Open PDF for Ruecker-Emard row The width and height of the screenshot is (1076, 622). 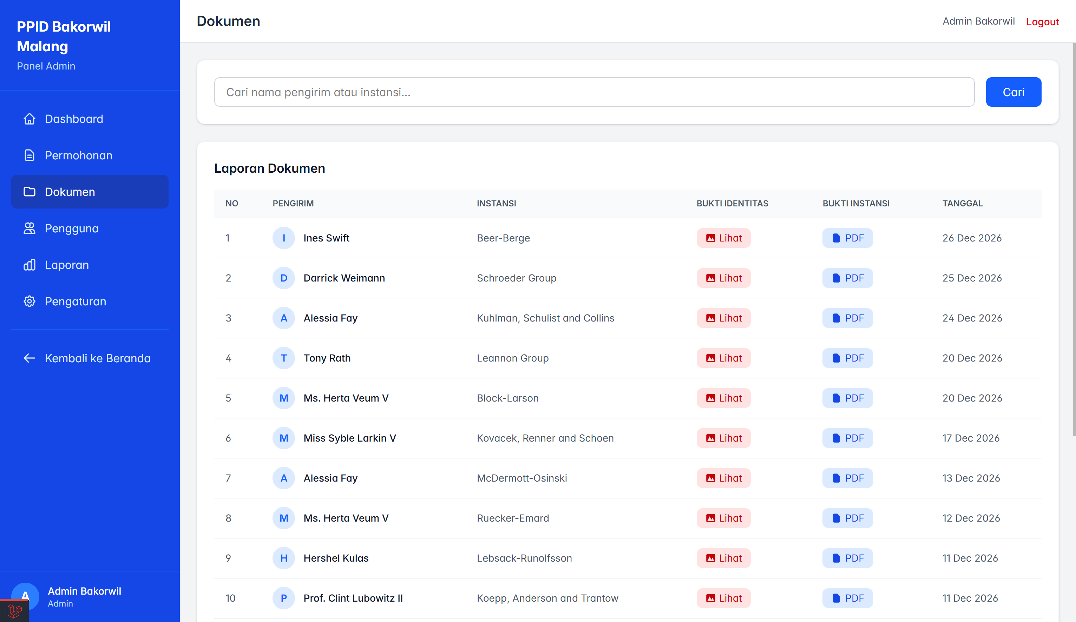[848, 518]
